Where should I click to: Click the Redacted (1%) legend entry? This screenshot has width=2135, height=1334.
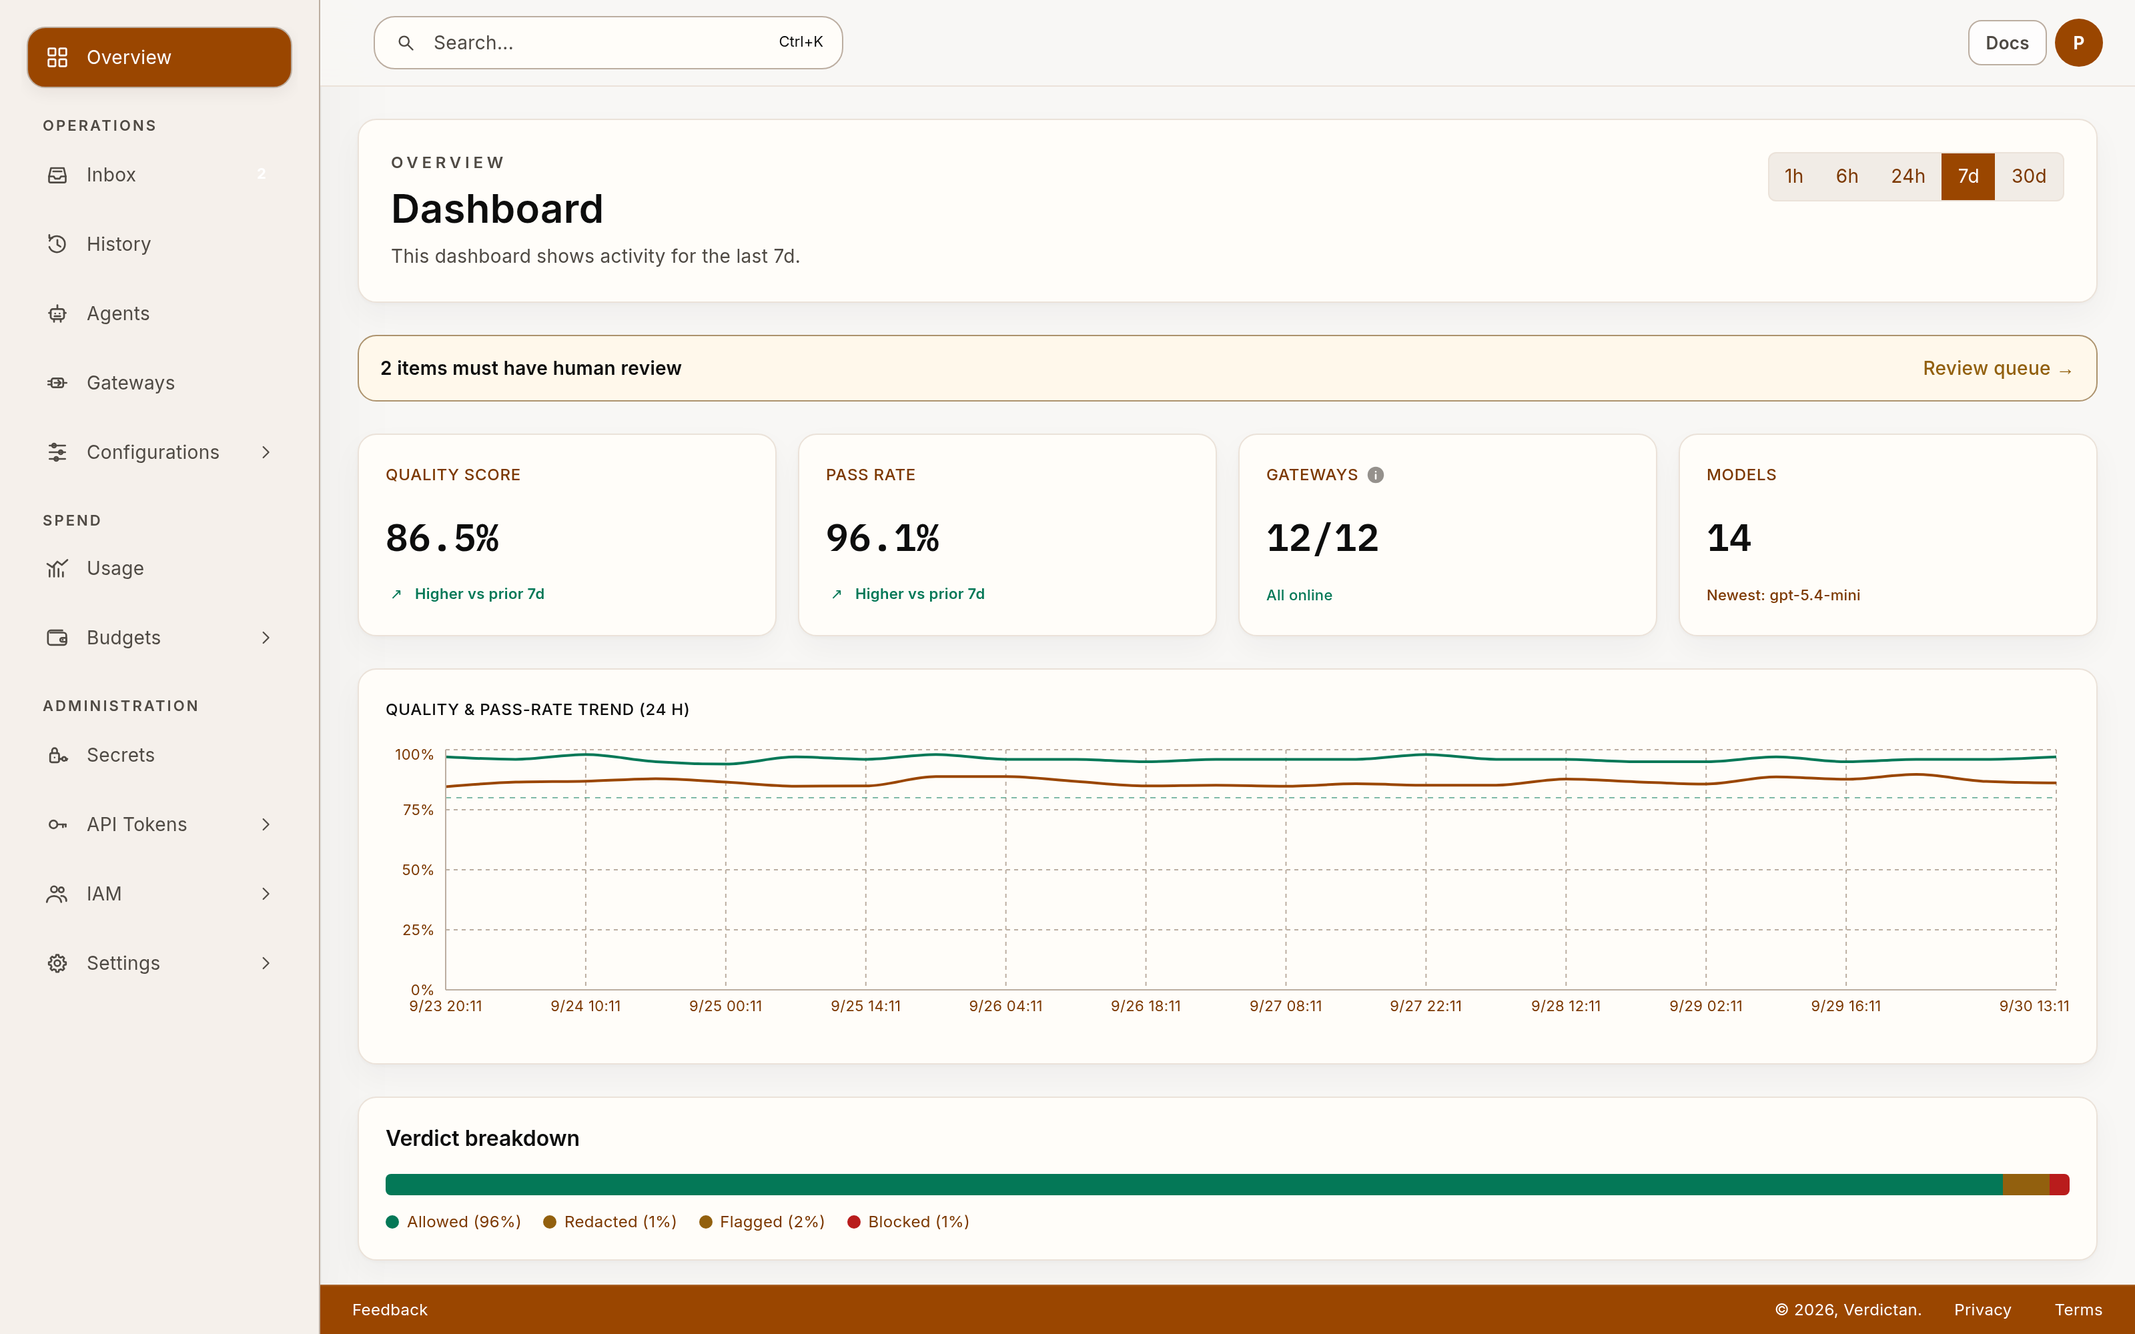coord(610,1222)
